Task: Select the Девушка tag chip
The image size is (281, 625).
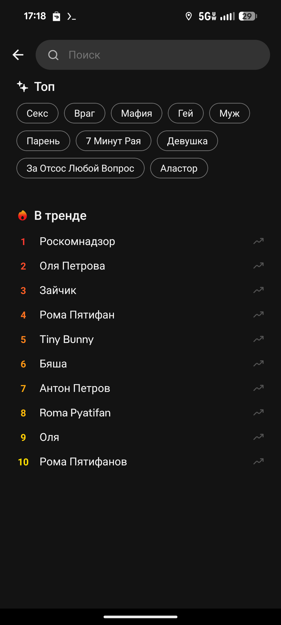Action: [x=187, y=141]
